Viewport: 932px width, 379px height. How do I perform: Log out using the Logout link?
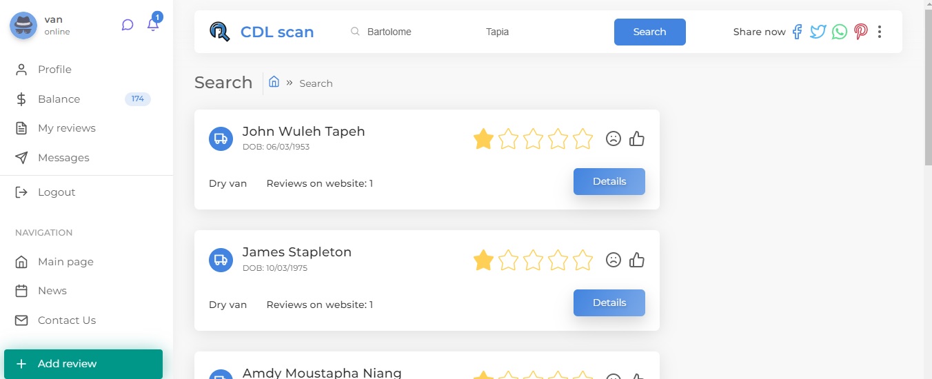57,192
